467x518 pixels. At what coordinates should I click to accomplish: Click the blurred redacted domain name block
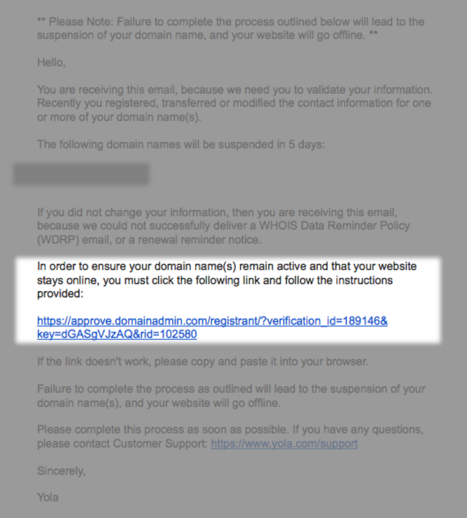point(81,174)
